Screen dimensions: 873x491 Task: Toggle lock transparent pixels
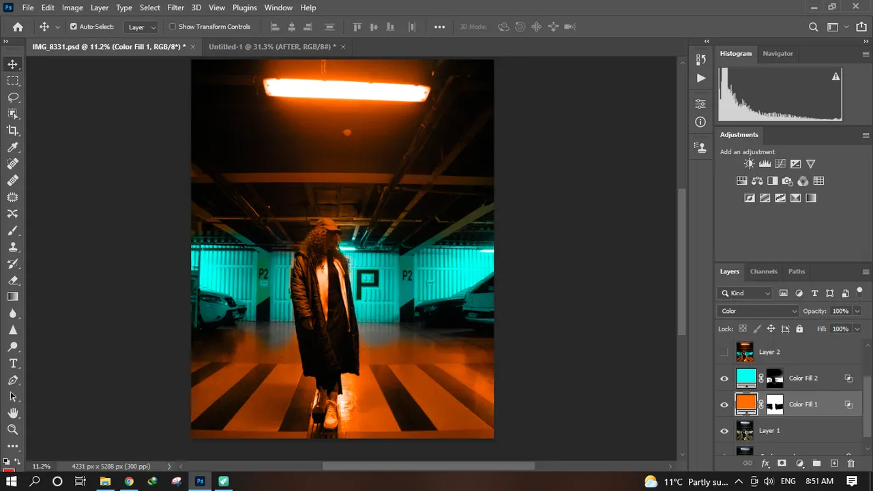coord(743,329)
